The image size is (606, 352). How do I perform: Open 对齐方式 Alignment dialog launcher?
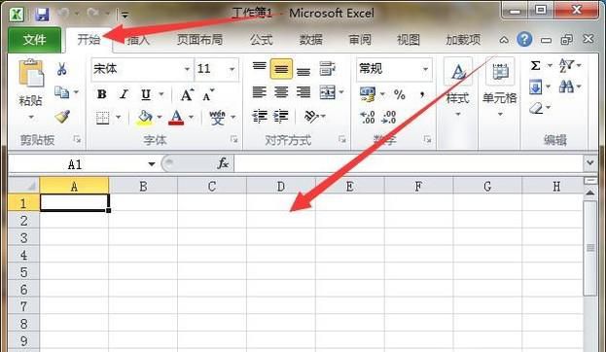click(342, 139)
